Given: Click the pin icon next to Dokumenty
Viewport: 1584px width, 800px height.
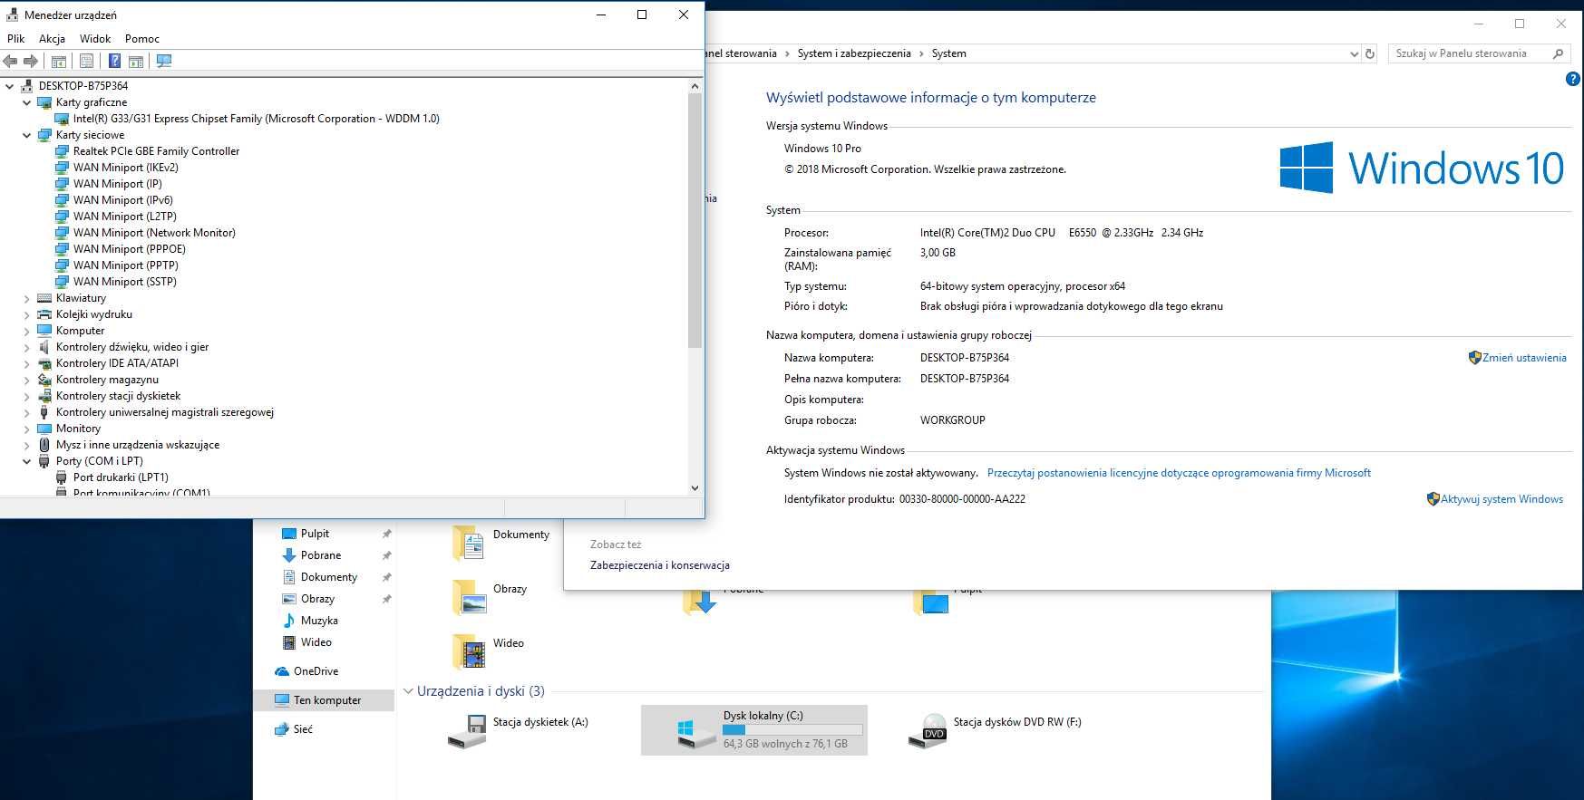Looking at the screenshot, I should [386, 577].
